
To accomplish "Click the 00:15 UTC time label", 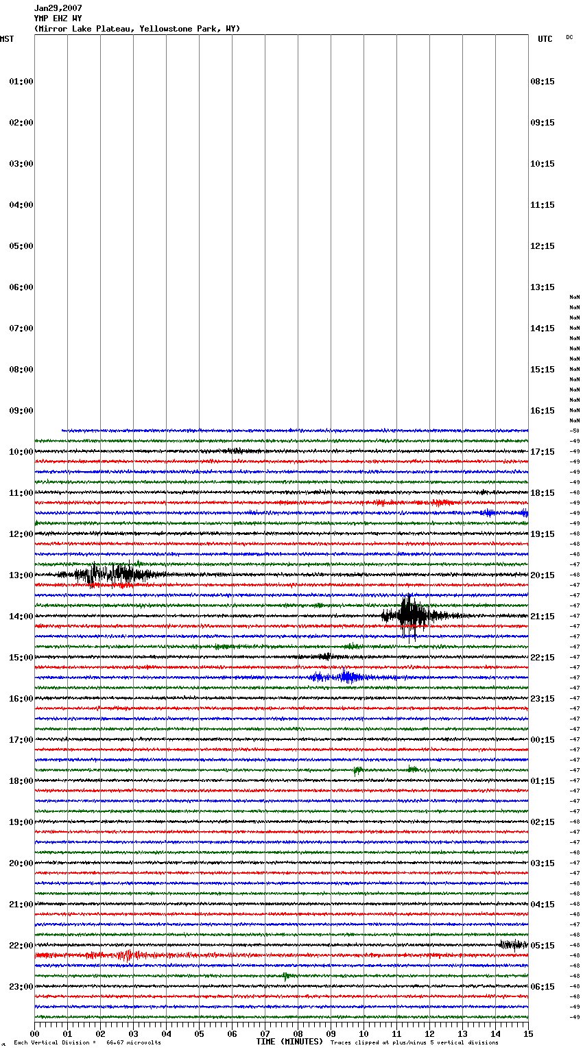I will pos(543,740).
